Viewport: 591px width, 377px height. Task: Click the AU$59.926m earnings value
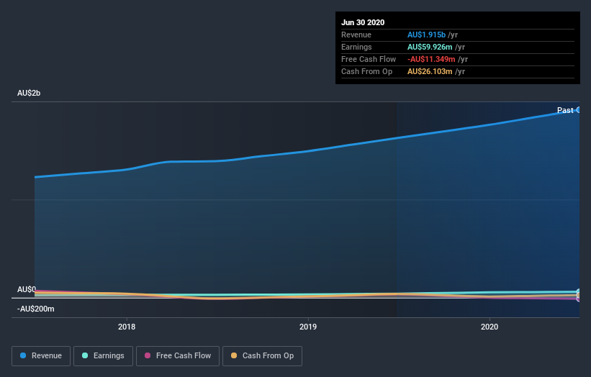pos(430,47)
